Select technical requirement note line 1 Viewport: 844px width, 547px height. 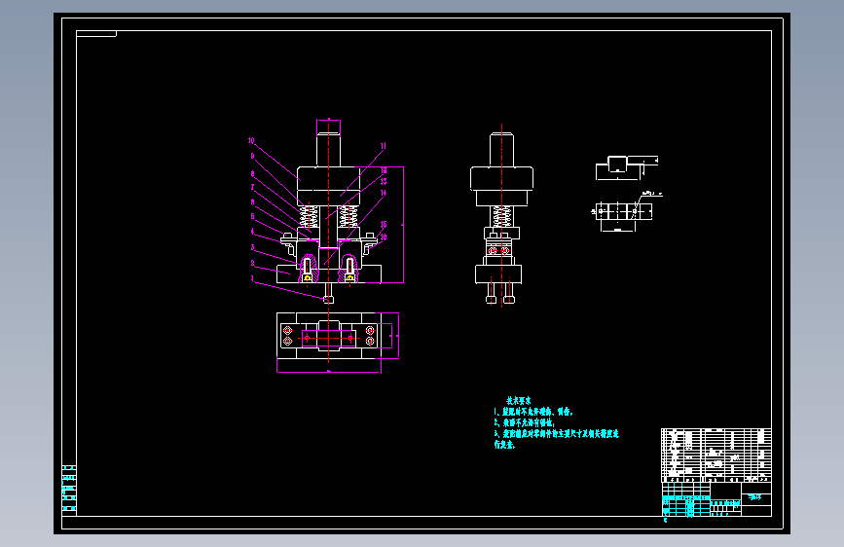[533, 412]
